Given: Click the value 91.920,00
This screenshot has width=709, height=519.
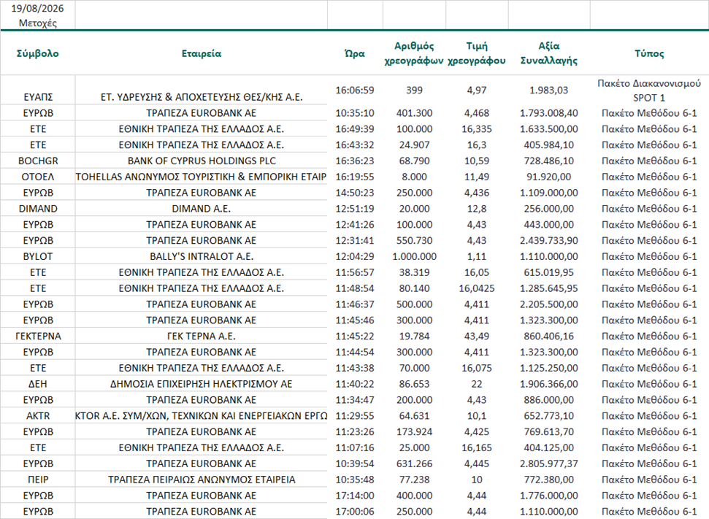Looking at the screenshot, I should (x=549, y=177).
